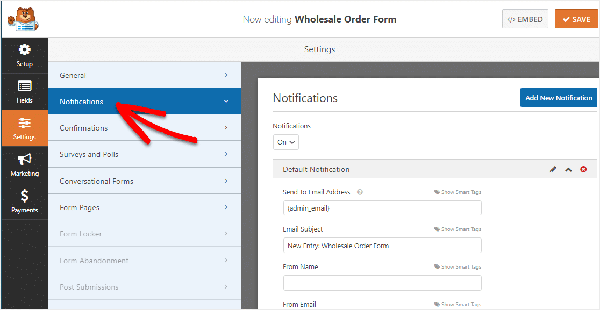This screenshot has height=310, width=600.
Task: Show Smart Tags for Email Subject
Action: tap(458, 229)
